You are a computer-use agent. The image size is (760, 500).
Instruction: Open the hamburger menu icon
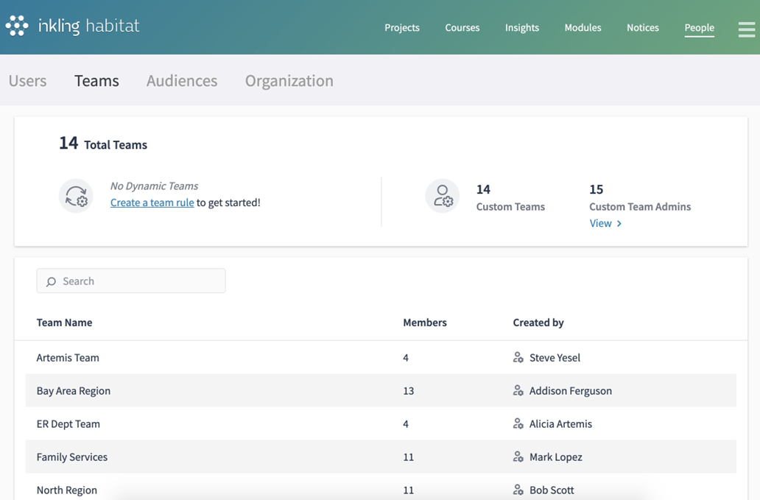746,29
